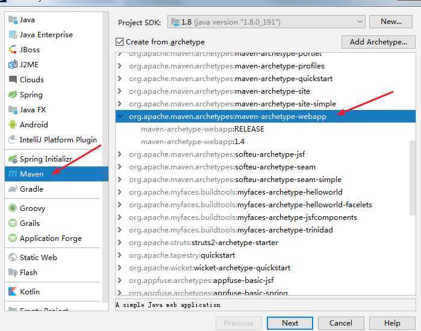421x331 pixels.
Task: Expand softeu-archetype-seam node
Action: click(x=120, y=167)
